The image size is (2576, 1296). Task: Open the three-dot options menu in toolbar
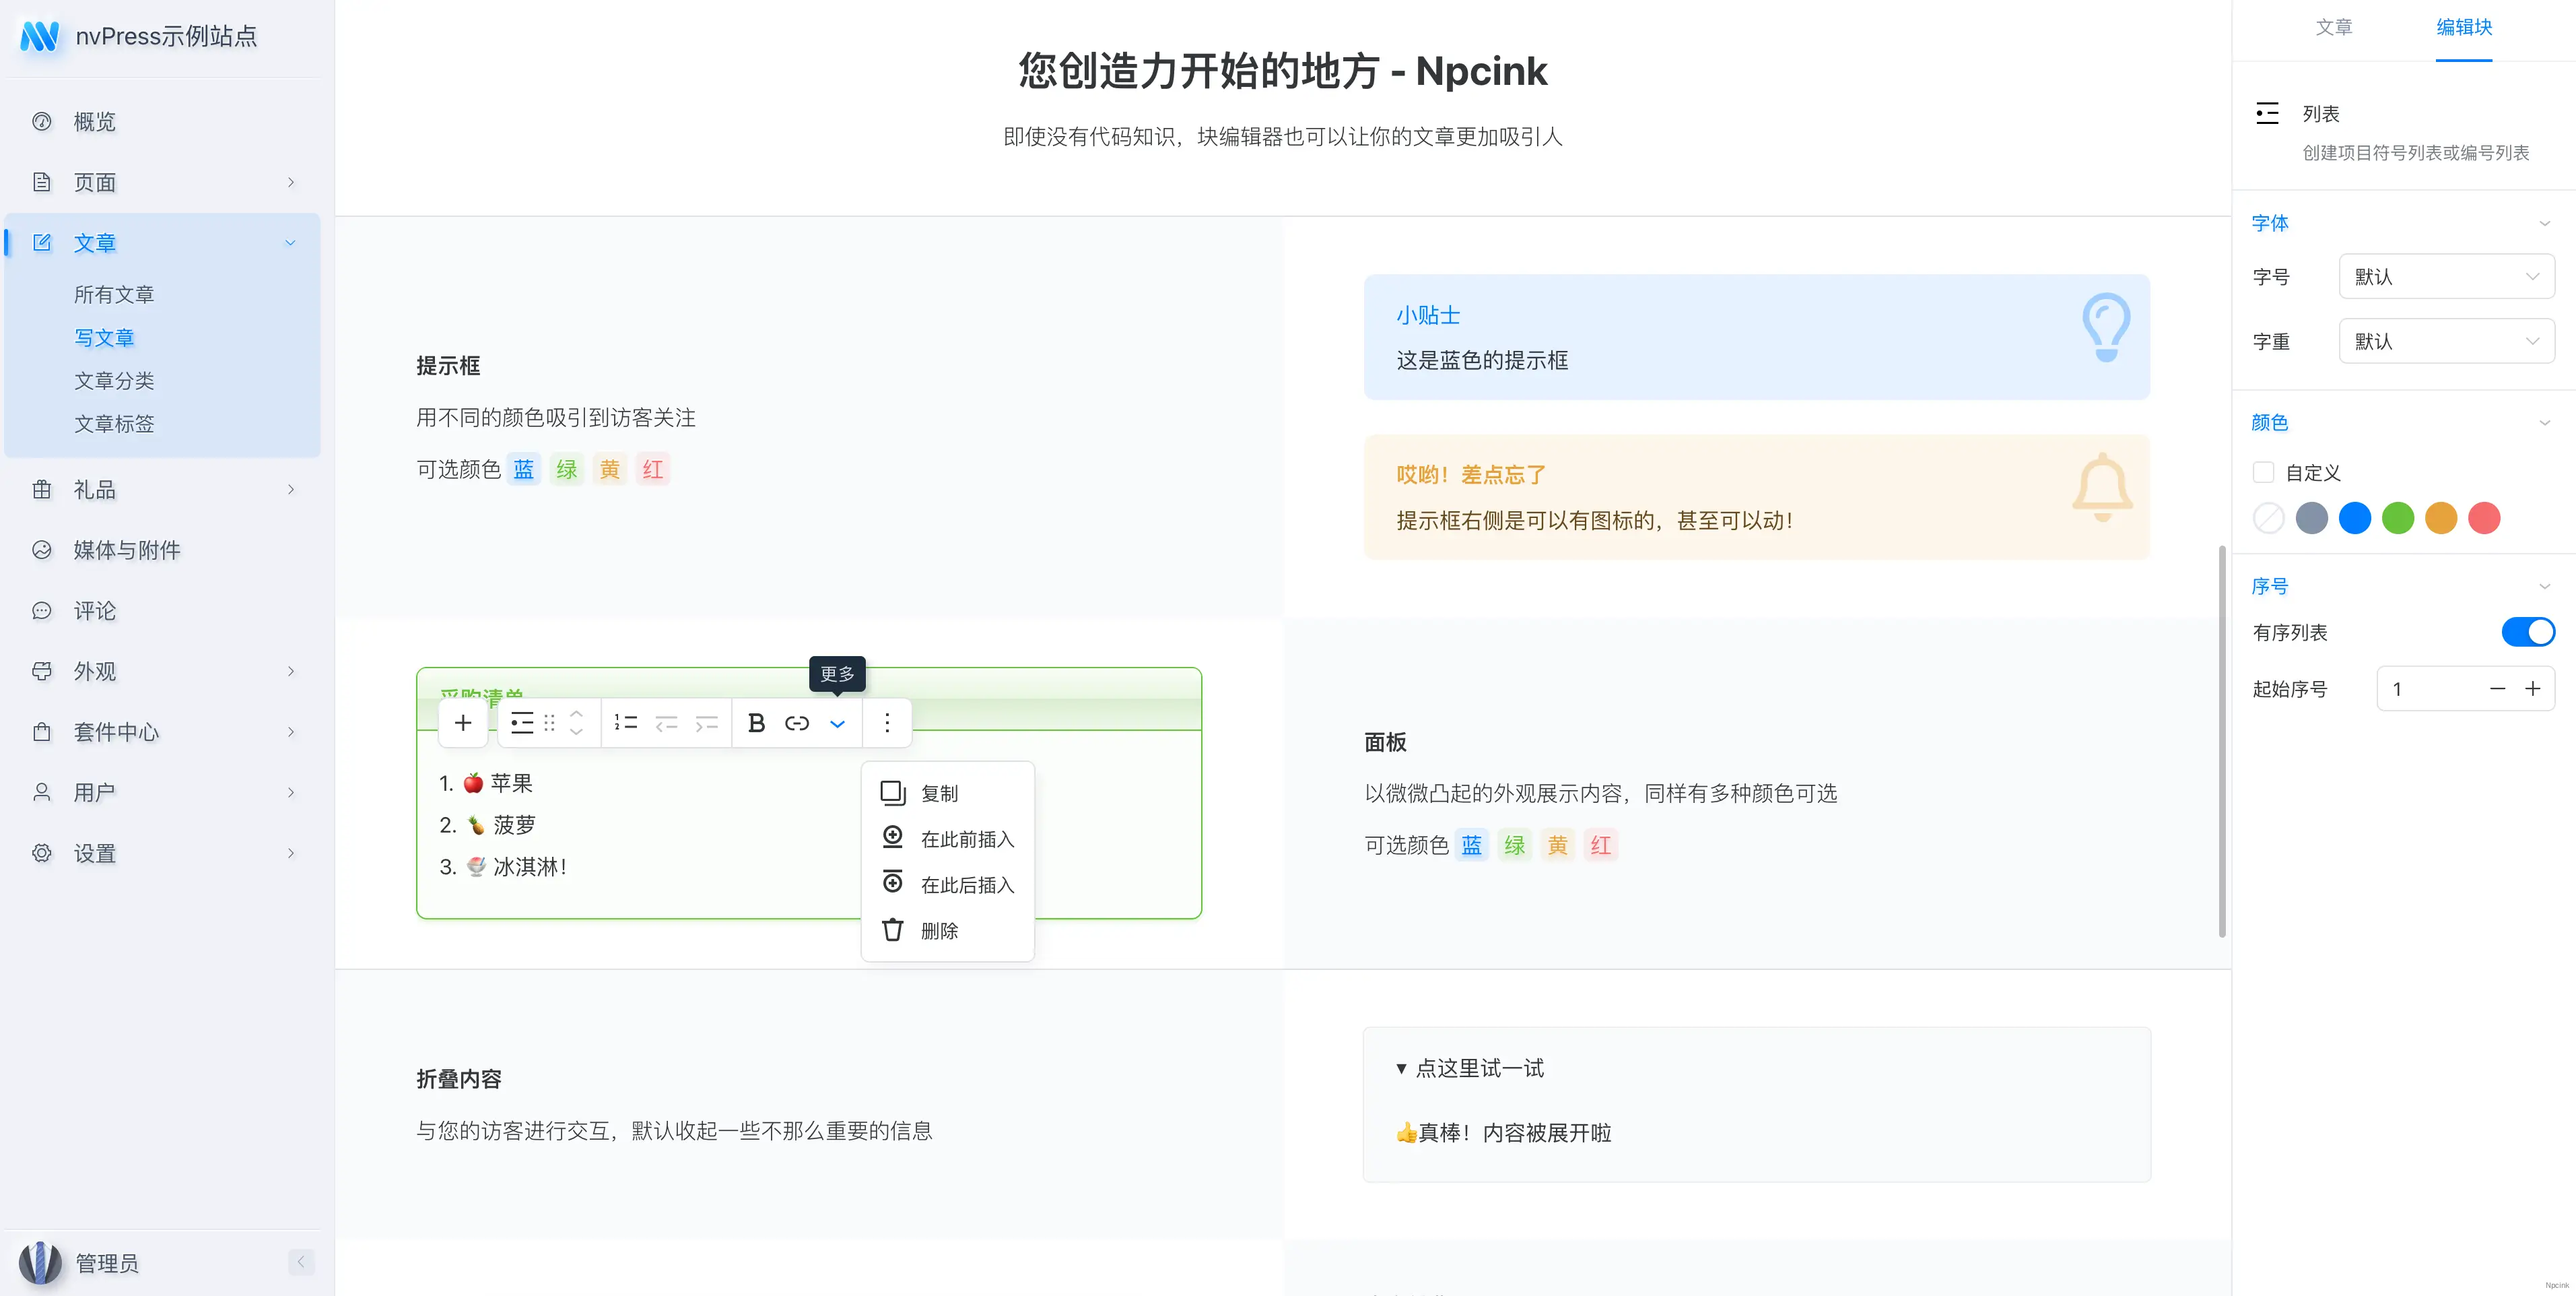click(x=887, y=723)
